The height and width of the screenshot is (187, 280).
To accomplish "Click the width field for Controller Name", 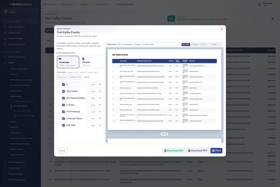I will 93,118.
